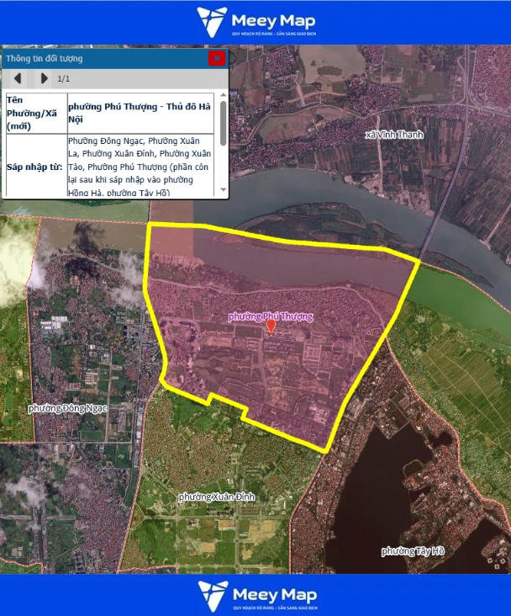The image size is (511, 616).
Task: Click the phường Phú Thượng - Thủ đô Hà Nội cell
Action: point(140,113)
